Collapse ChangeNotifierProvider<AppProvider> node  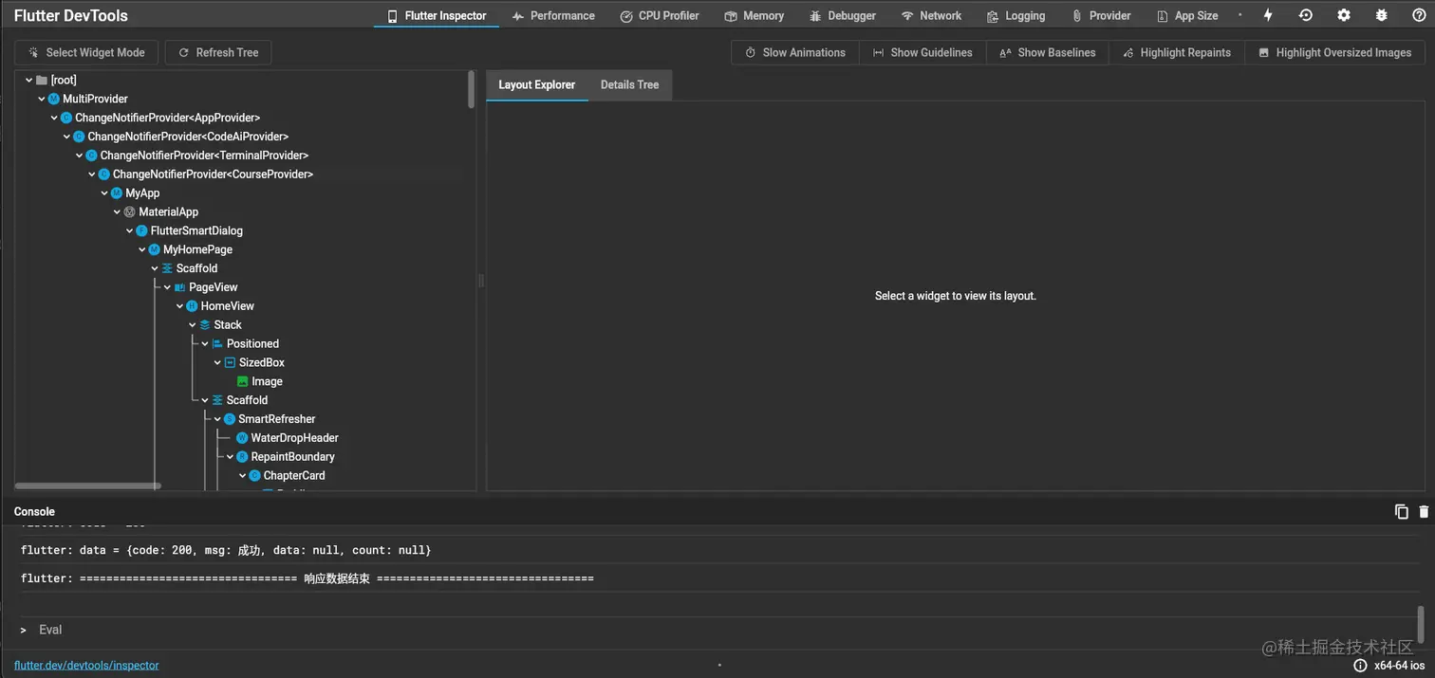pyautogui.click(x=53, y=118)
